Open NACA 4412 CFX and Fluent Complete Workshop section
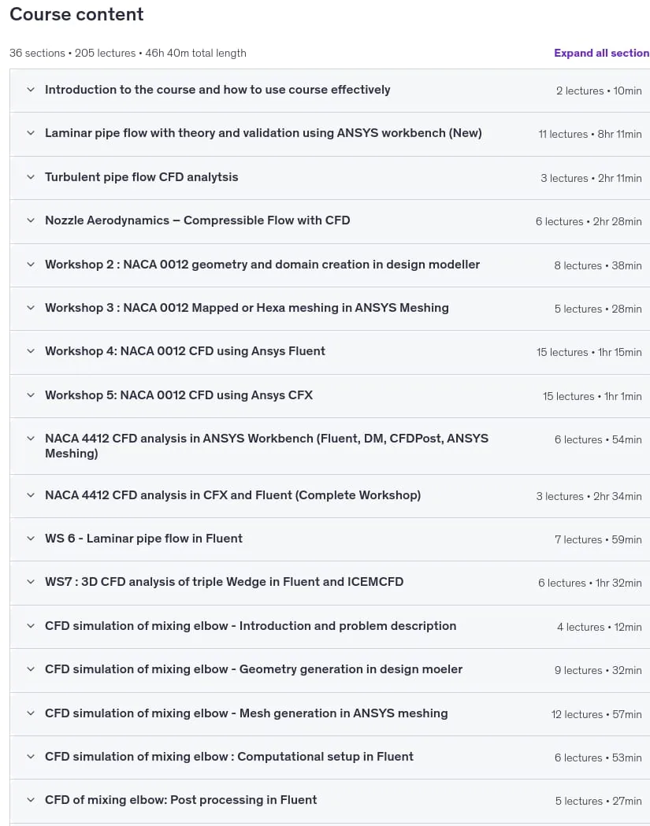 [232, 495]
